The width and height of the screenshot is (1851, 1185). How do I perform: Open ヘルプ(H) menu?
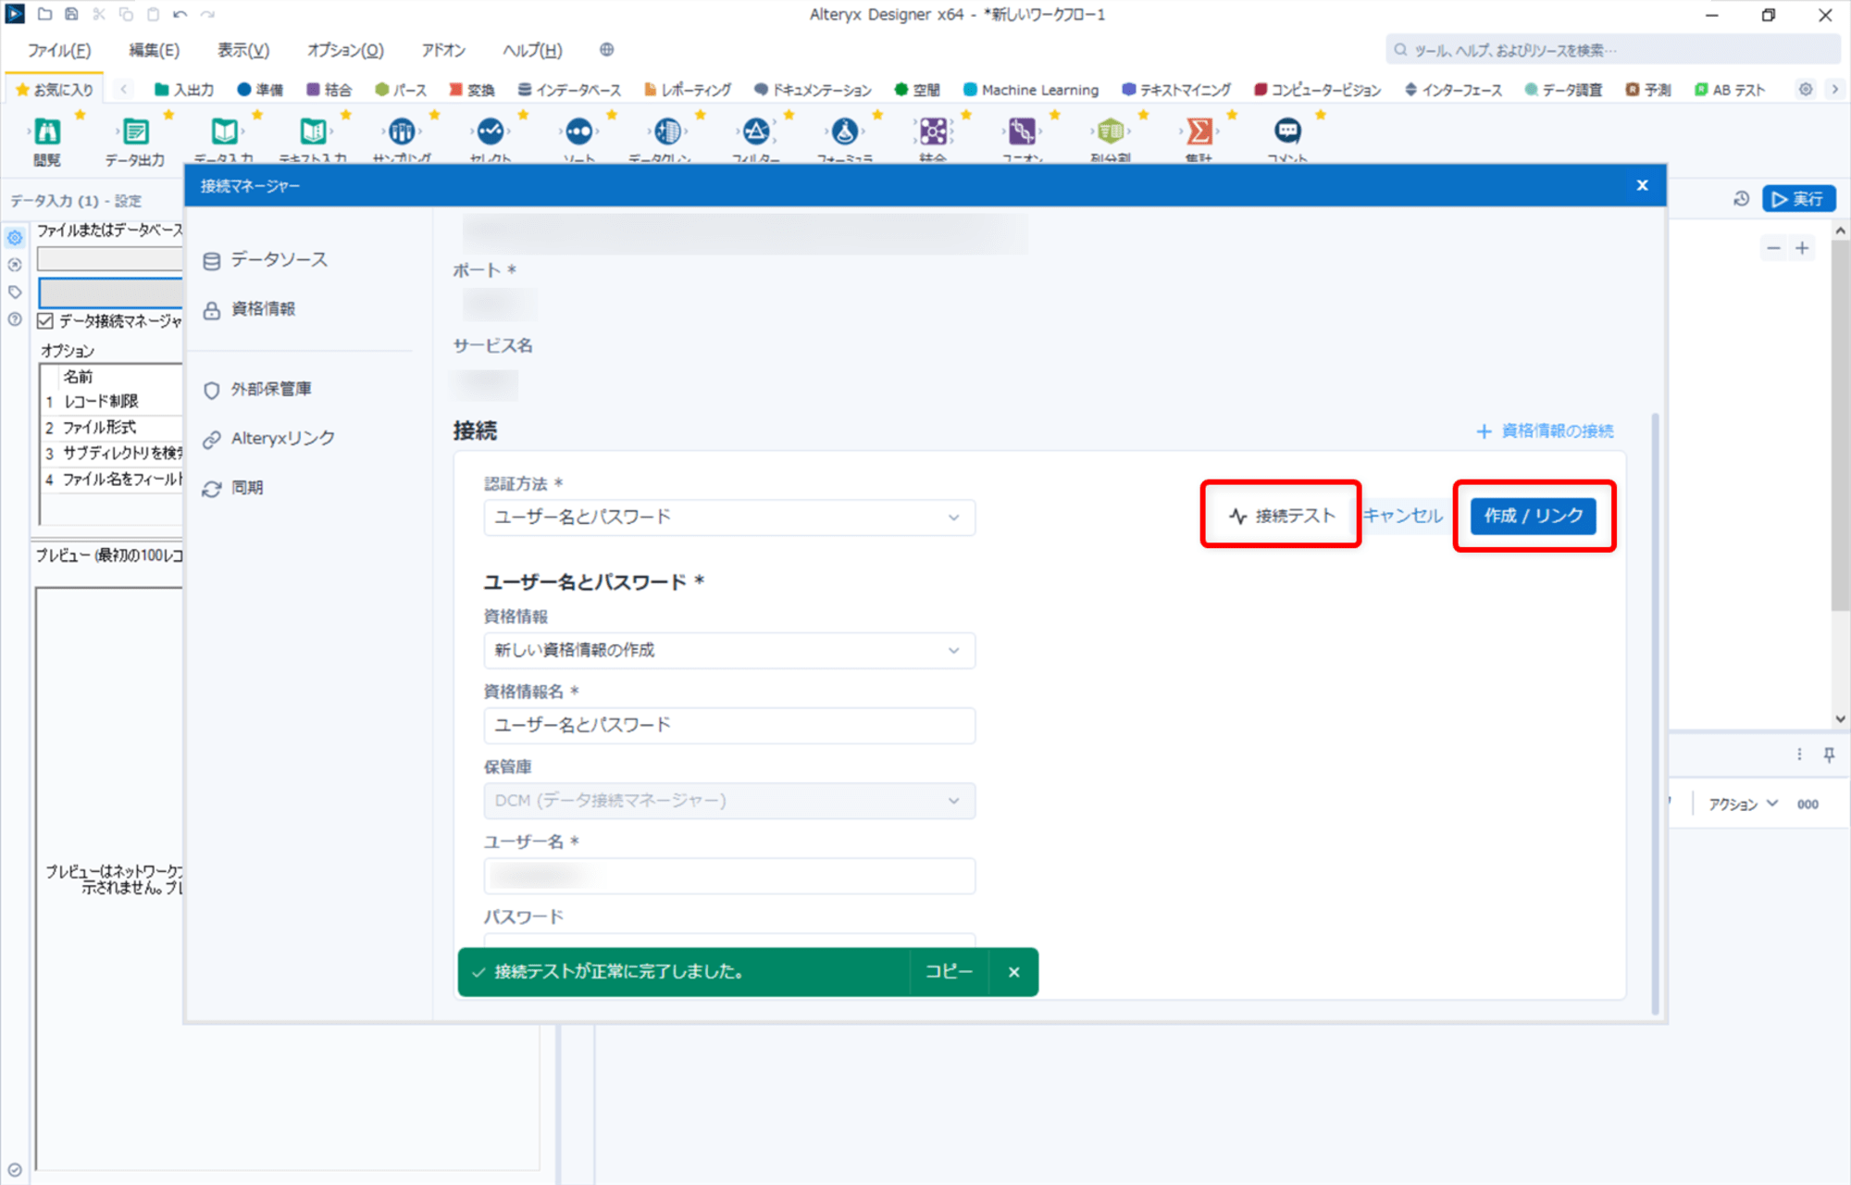click(532, 50)
